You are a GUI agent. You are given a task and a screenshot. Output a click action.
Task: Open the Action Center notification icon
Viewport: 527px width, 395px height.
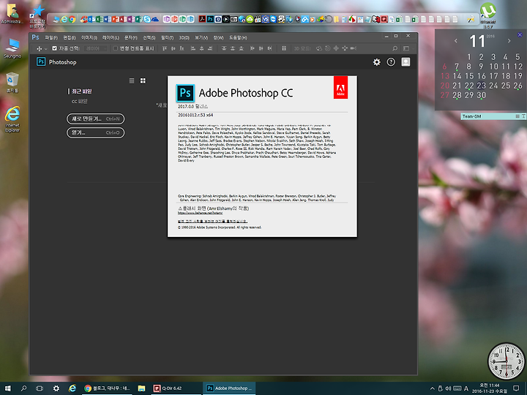point(516,388)
